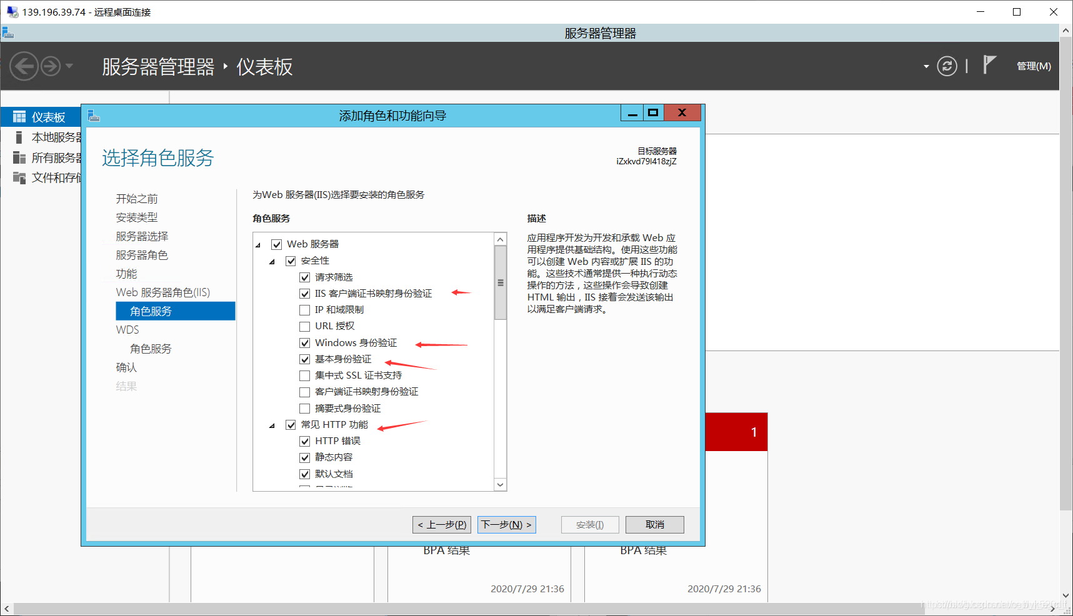Click role services list scroll up arrow
The height and width of the screenshot is (616, 1073).
[x=500, y=239]
